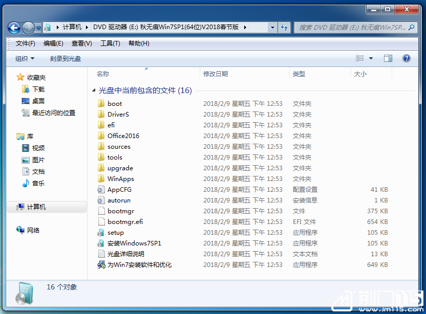Click the magnifier search icon

pyautogui.click(x=412, y=28)
